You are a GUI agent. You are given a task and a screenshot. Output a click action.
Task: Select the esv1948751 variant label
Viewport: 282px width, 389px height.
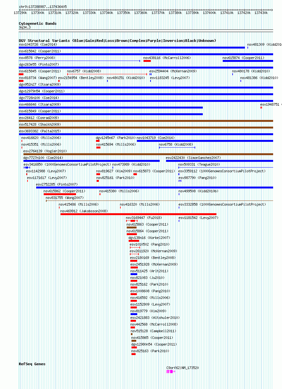pyautogui.click(x=271, y=104)
